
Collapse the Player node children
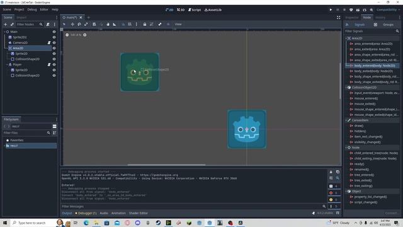coord(7,64)
